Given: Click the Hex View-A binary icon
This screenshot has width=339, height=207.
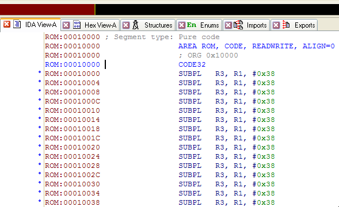Looking at the screenshot, I should [x=77, y=25].
